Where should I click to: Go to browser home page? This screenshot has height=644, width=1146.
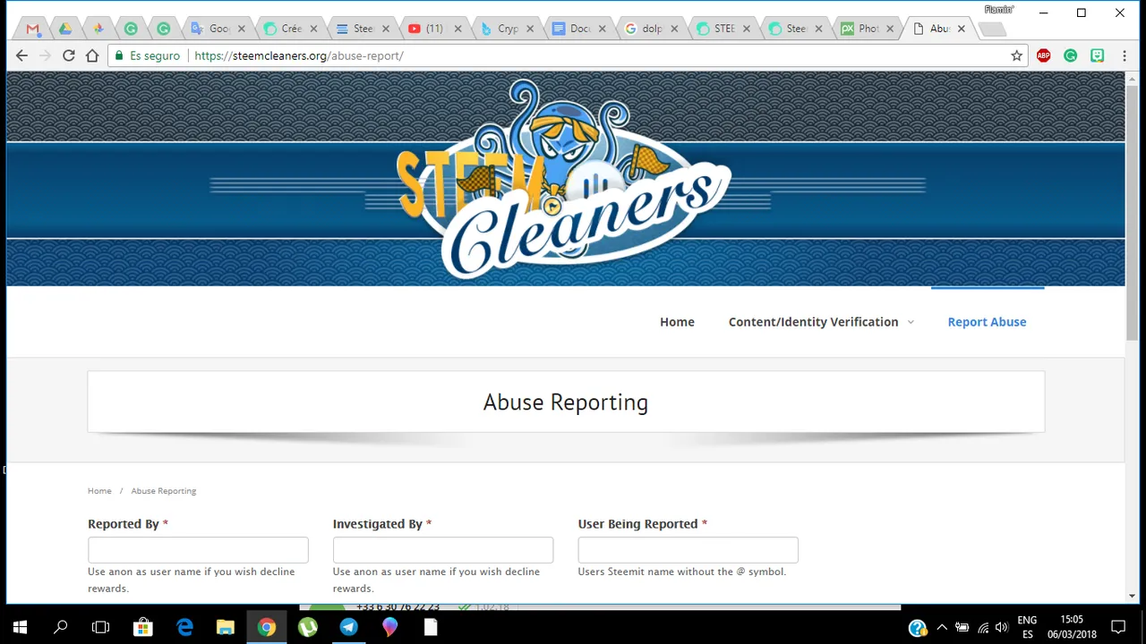pyautogui.click(x=91, y=55)
